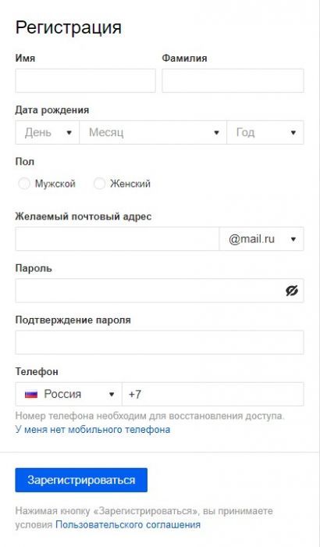Click the Russian flag icon
This screenshot has height=547, width=320.
click(31, 394)
